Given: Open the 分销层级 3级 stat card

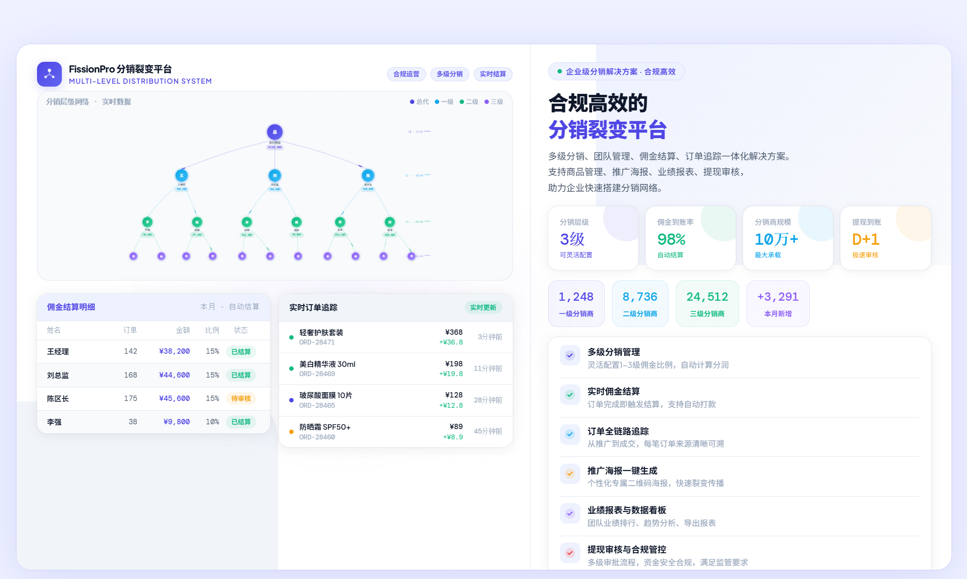Looking at the screenshot, I should (593, 238).
